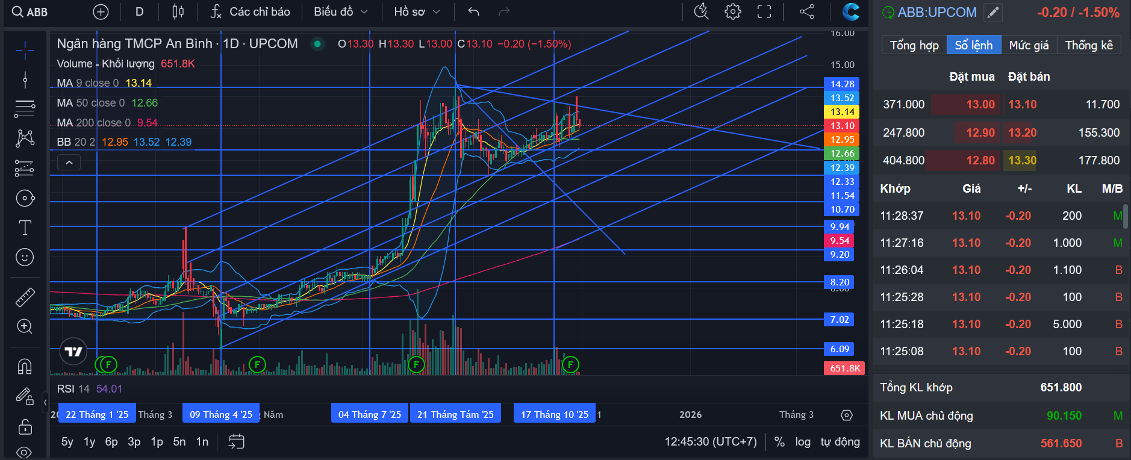Select the RSI 14 indicator label
The height and width of the screenshot is (460, 1131).
click(90, 389)
